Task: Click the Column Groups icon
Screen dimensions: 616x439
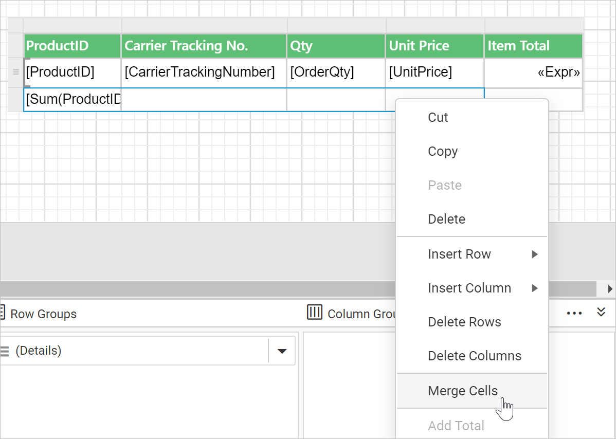Action: coord(314,313)
